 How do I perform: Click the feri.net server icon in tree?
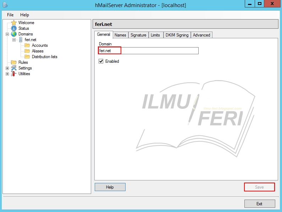click(x=21, y=40)
